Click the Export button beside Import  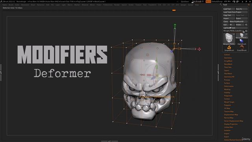(x=241, y=19)
